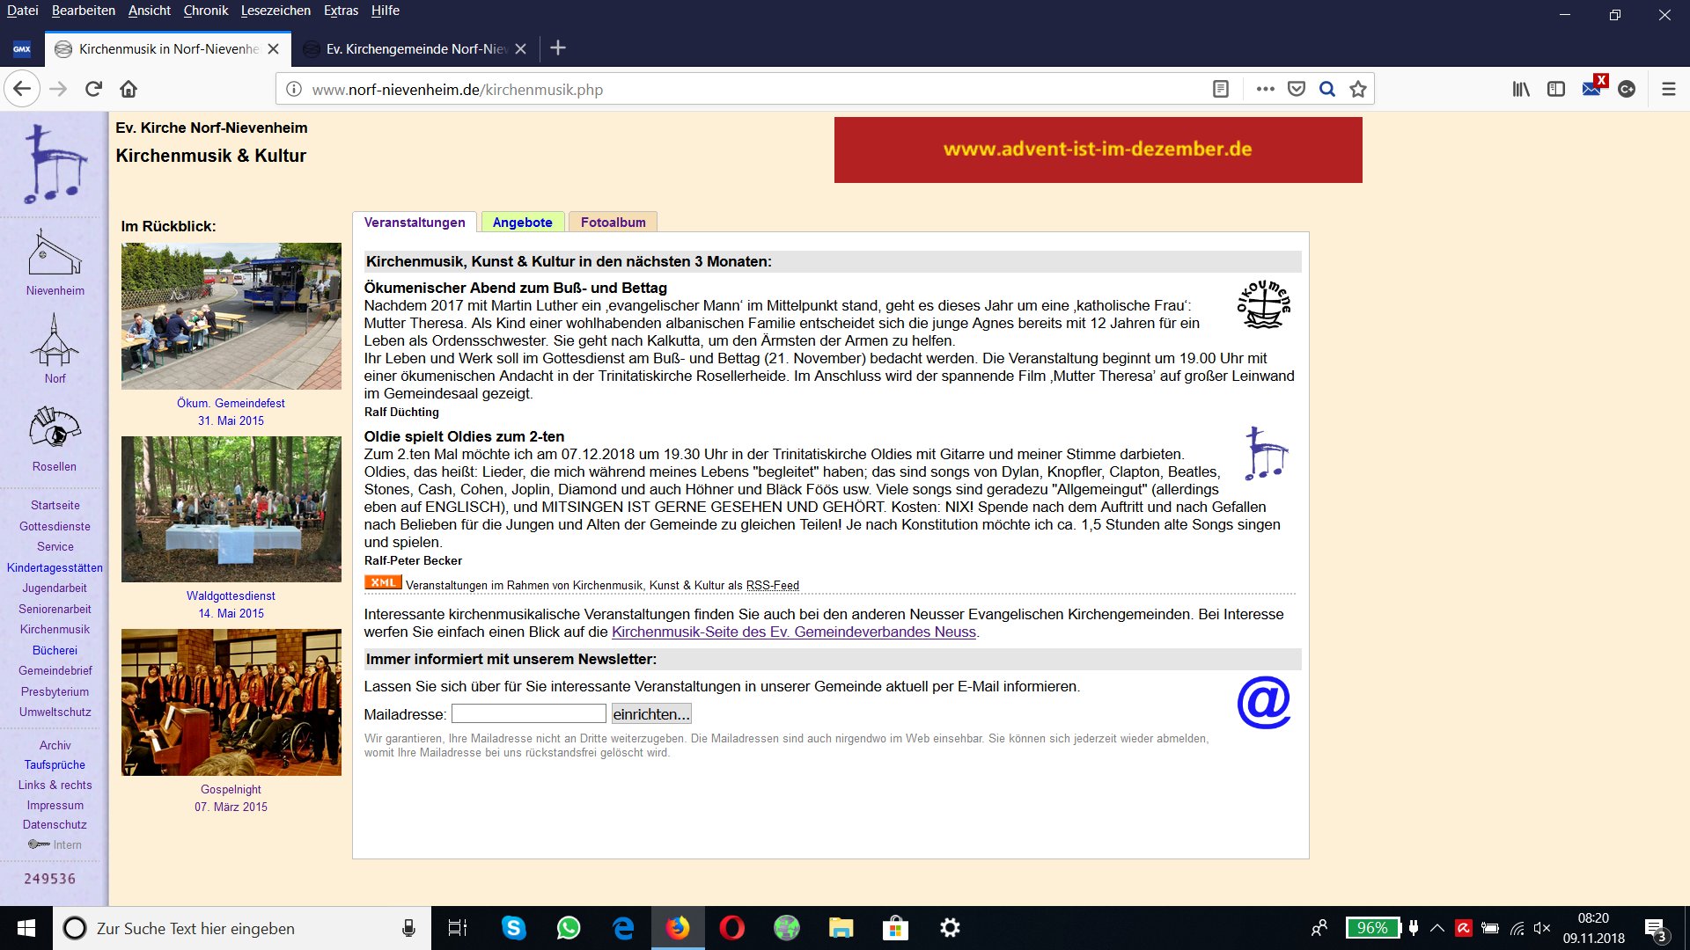Go to Startseite in sidebar

[x=55, y=505]
